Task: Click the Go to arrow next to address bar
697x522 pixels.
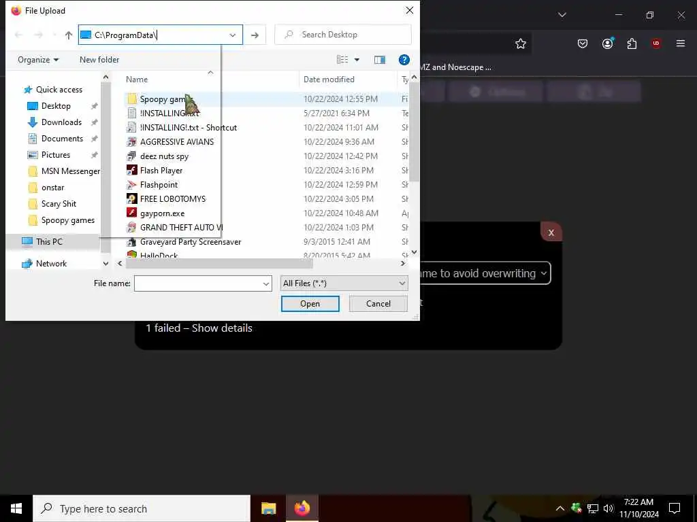Action: coord(255,35)
